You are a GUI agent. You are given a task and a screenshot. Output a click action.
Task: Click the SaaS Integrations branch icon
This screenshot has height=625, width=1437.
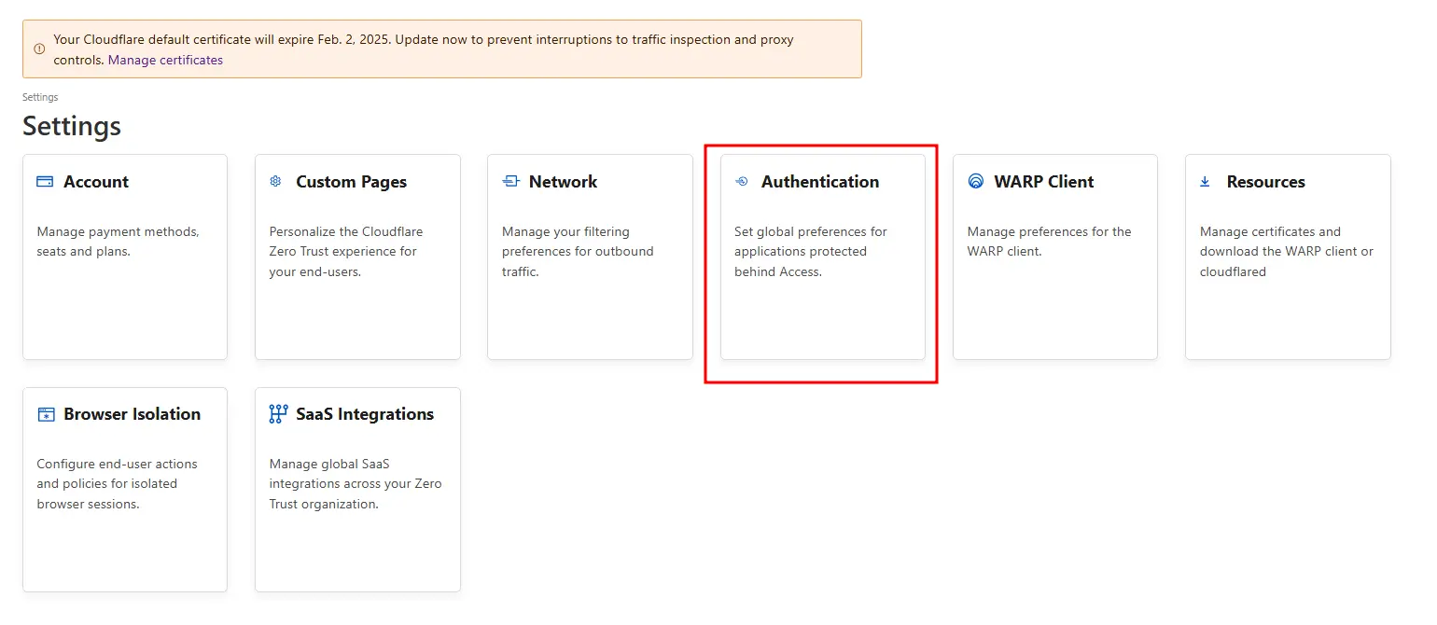[278, 414]
